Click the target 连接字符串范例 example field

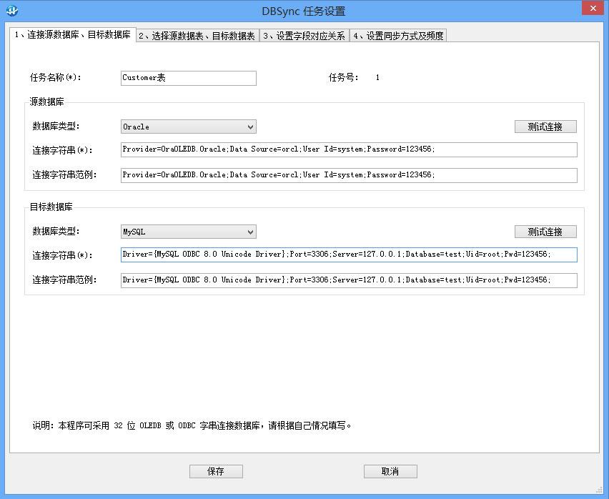349,280
